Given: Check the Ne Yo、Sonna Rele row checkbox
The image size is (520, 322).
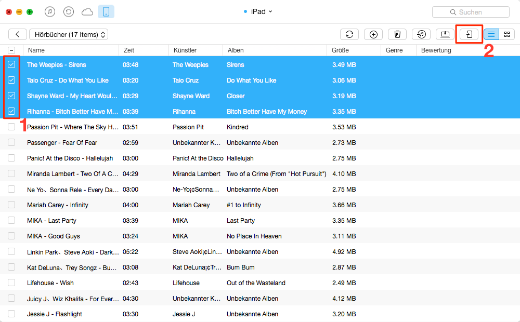Looking at the screenshot, I should click(x=11, y=189).
